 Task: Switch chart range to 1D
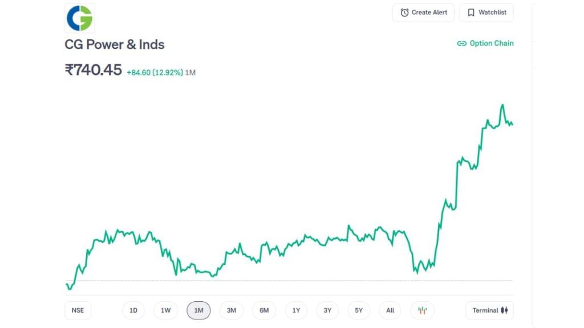pyautogui.click(x=133, y=310)
